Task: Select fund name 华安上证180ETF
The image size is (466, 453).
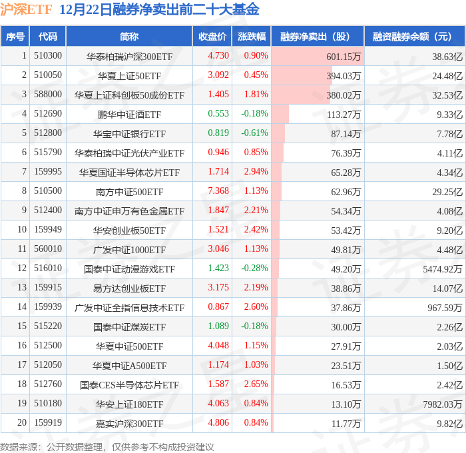Action: (x=129, y=404)
